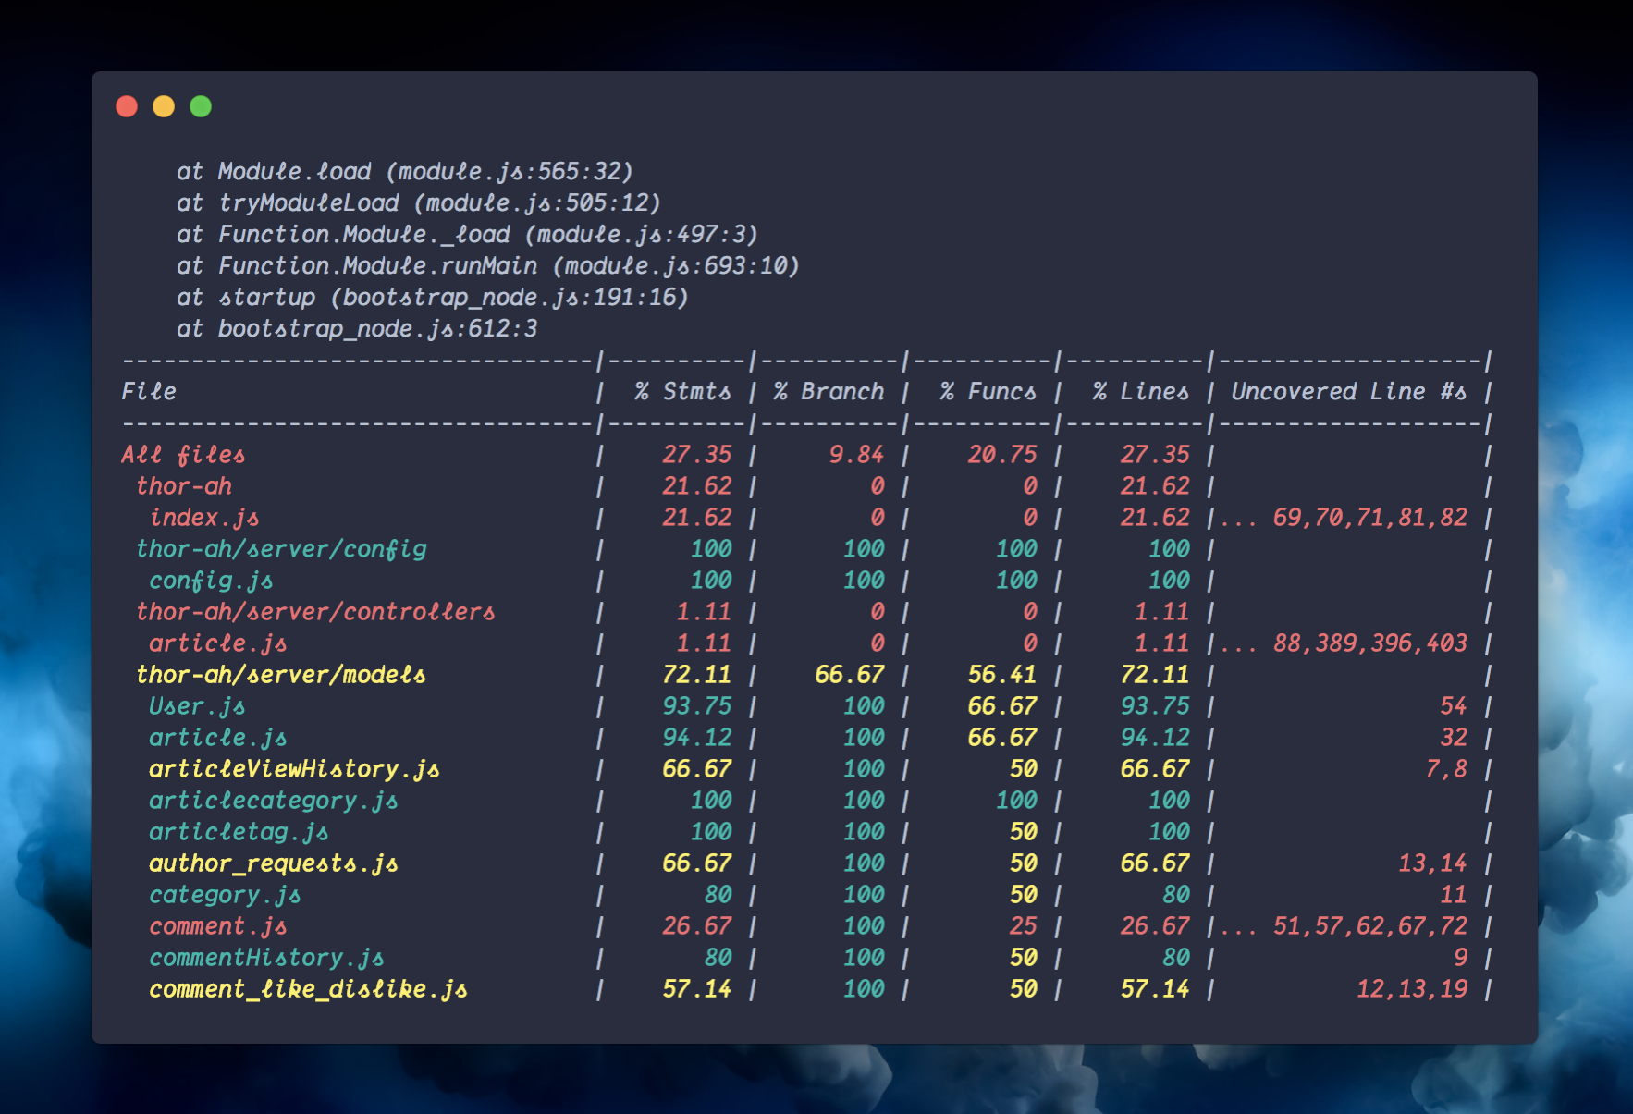Click the % Stmts column header
The height and width of the screenshot is (1114, 1633).
pos(681,392)
